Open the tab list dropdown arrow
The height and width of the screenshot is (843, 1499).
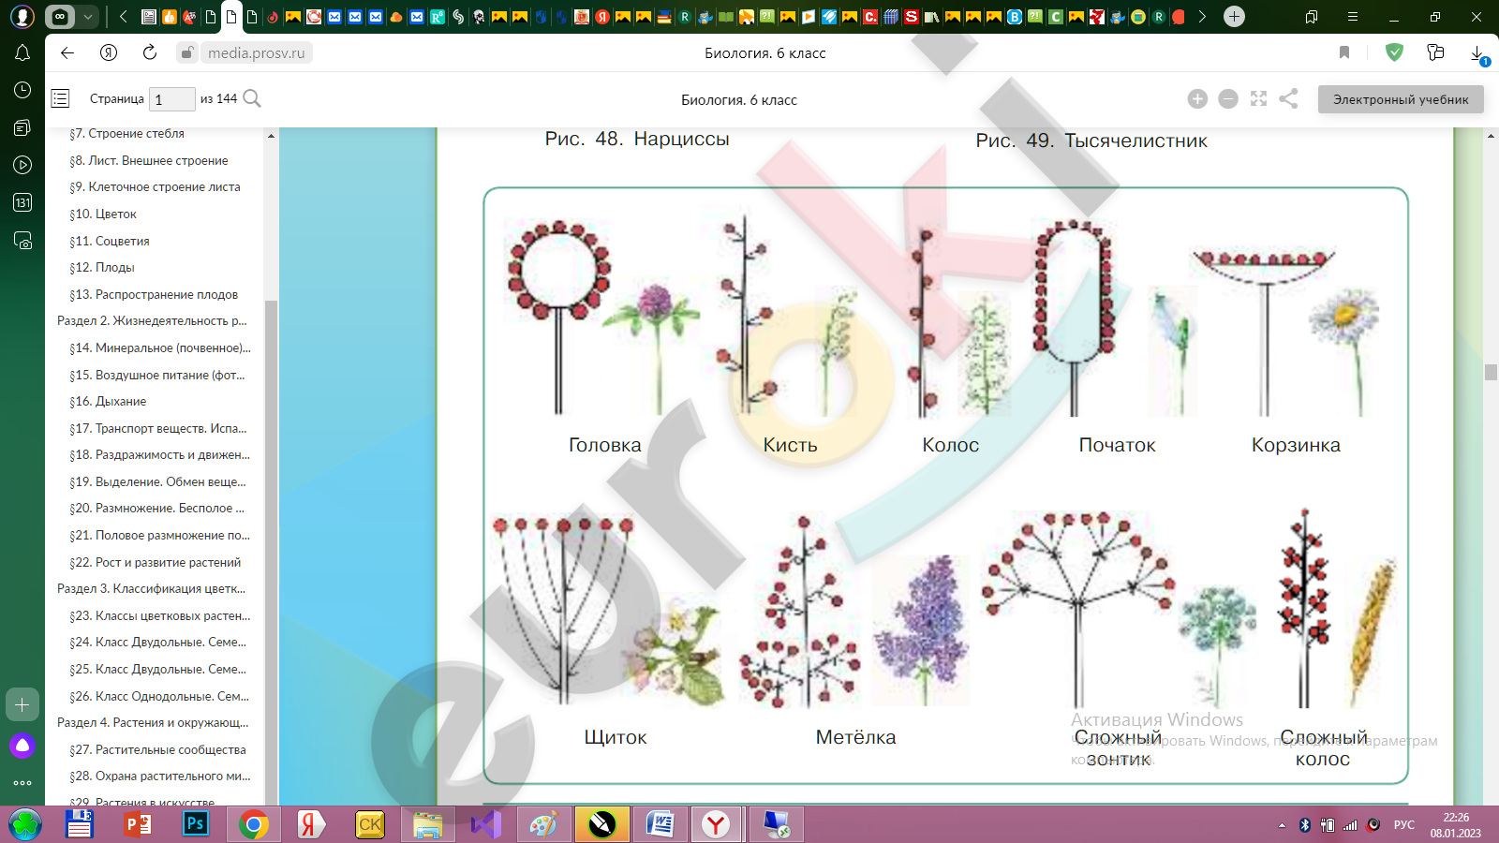coord(88,17)
